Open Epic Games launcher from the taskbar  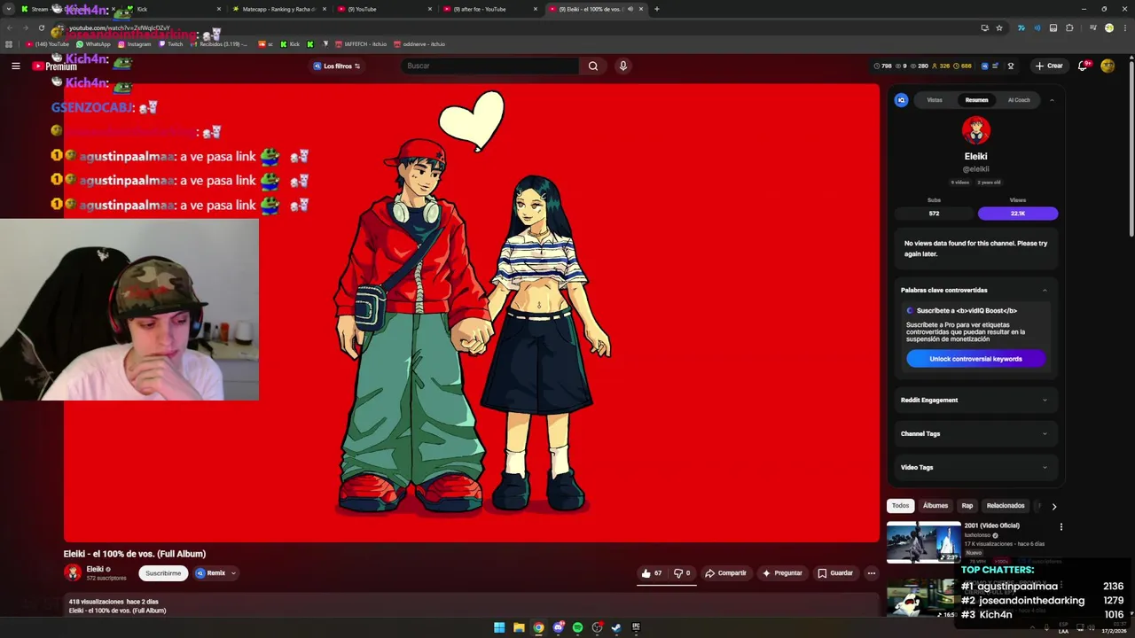[x=636, y=627]
